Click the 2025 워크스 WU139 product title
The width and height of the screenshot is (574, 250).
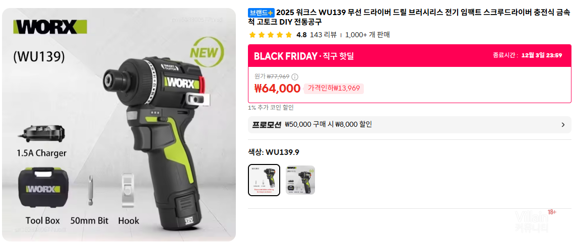pos(409,17)
